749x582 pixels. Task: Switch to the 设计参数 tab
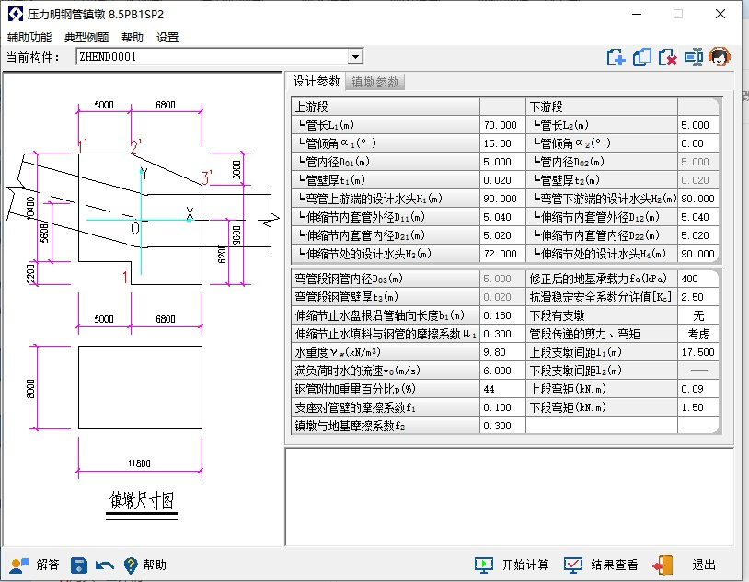click(x=316, y=81)
